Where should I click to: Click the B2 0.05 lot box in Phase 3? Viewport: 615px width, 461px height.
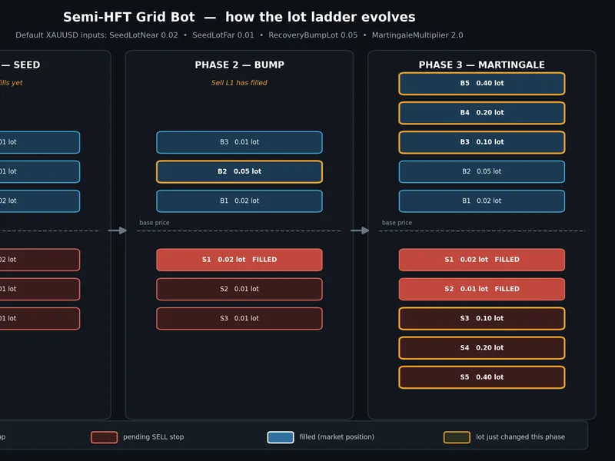pyautogui.click(x=482, y=171)
